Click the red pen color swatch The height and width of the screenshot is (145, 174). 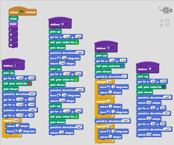[x=29, y=83]
